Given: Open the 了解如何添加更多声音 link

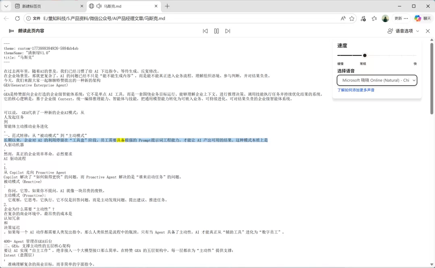Looking at the screenshot, I should pos(356,90).
